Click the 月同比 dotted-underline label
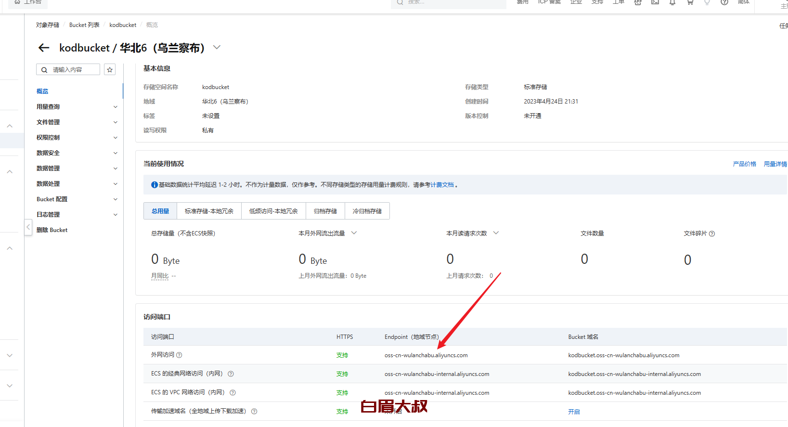Screen dimensions: 788x427 [160, 276]
